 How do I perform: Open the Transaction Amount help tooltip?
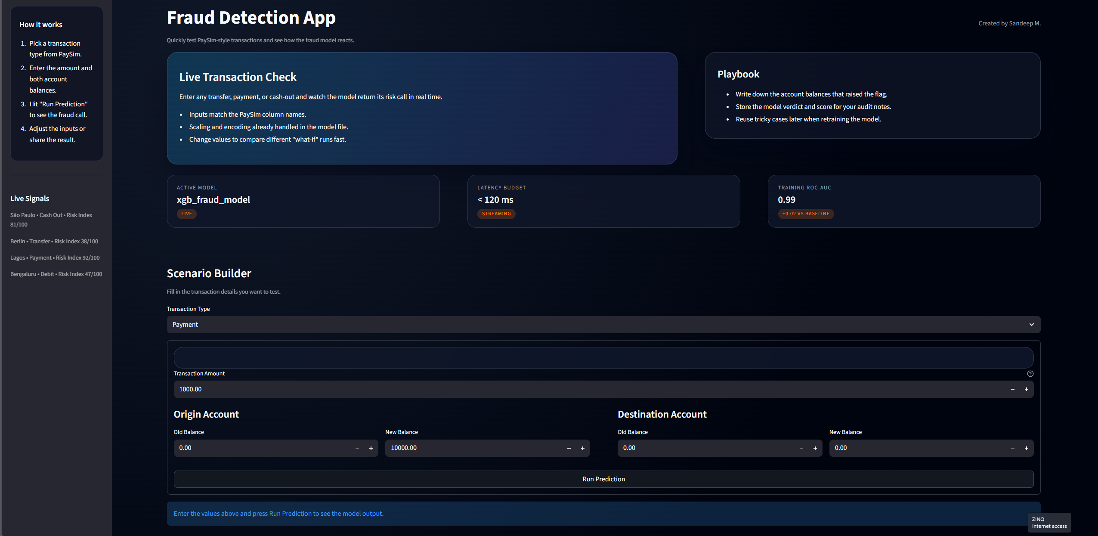coord(1030,374)
